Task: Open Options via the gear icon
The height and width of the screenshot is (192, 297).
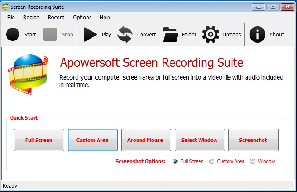Action: click(x=210, y=34)
